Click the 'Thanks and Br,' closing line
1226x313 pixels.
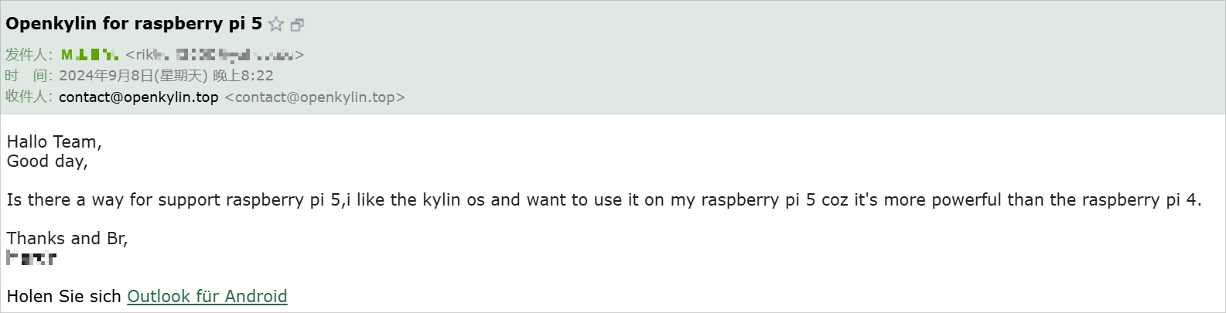pyautogui.click(x=67, y=239)
